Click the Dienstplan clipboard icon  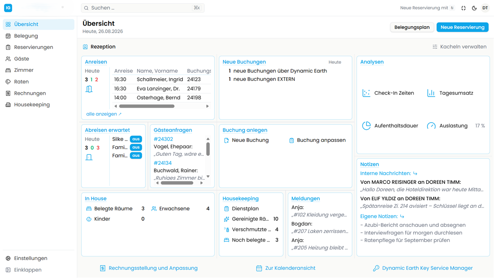pyautogui.click(x=226, y=209)
